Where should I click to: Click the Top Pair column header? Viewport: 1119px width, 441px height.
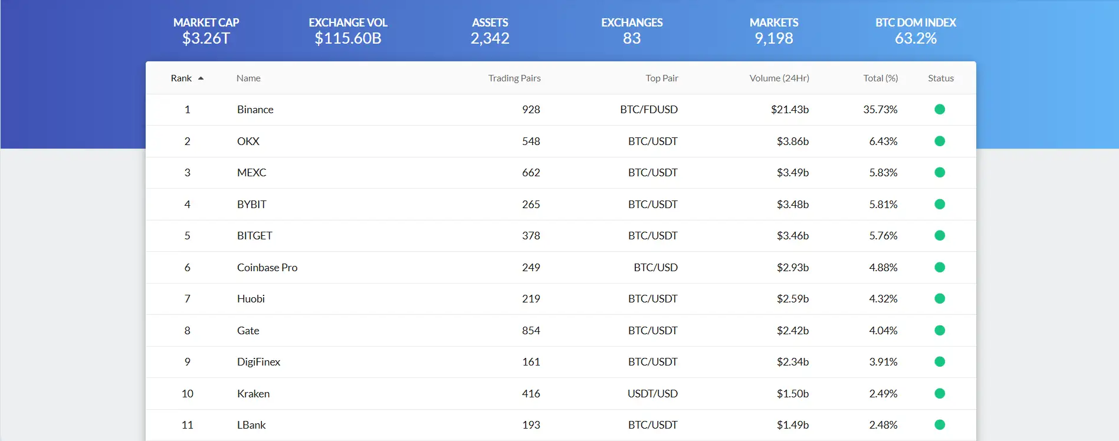[x=661, y=78]
